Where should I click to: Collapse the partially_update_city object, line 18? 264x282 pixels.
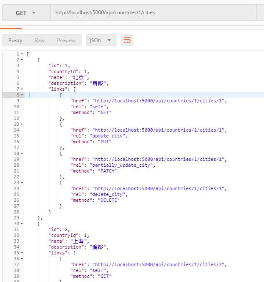(x=22, y=154)
